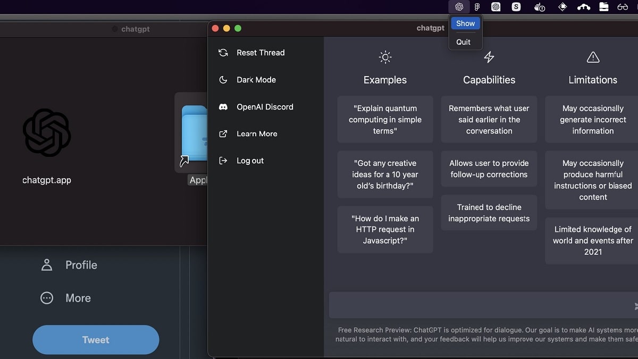The image size is (638, 359).
Task: Select Quit in the tray menu
Action: [464, 42]
